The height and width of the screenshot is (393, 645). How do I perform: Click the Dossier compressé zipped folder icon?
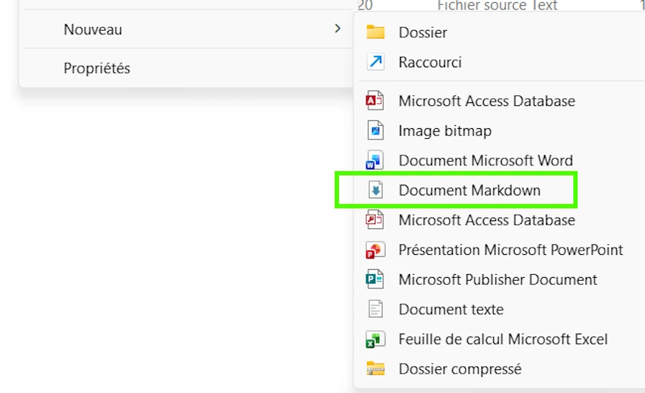375,369
